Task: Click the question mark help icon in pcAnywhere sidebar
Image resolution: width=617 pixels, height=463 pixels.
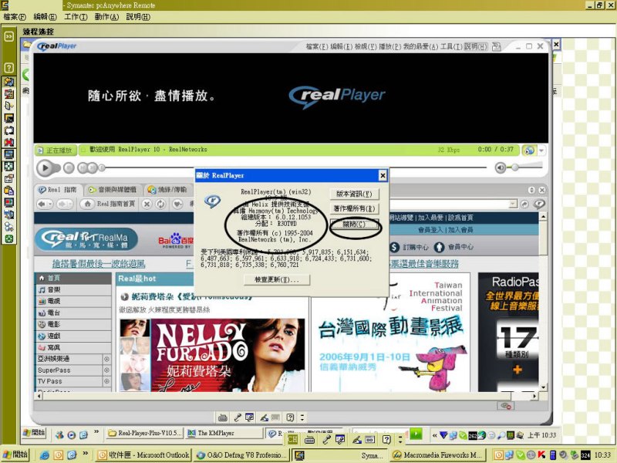Action: click(x=8, y=68)
